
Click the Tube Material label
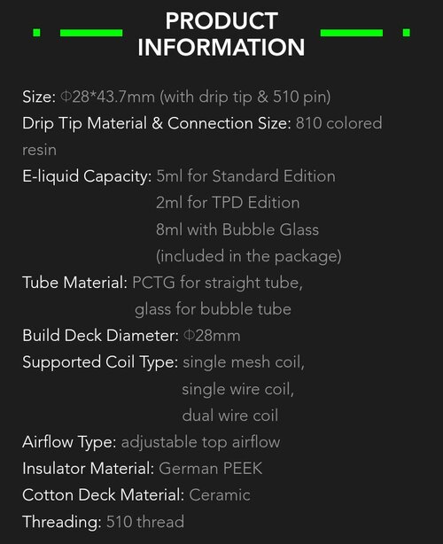(x=75, y=283)
